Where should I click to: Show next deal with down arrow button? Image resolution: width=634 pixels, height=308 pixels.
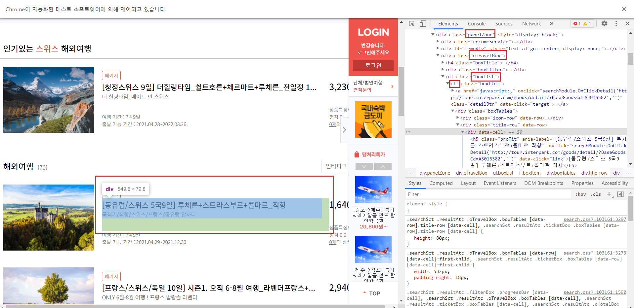(x=364, y=166)
